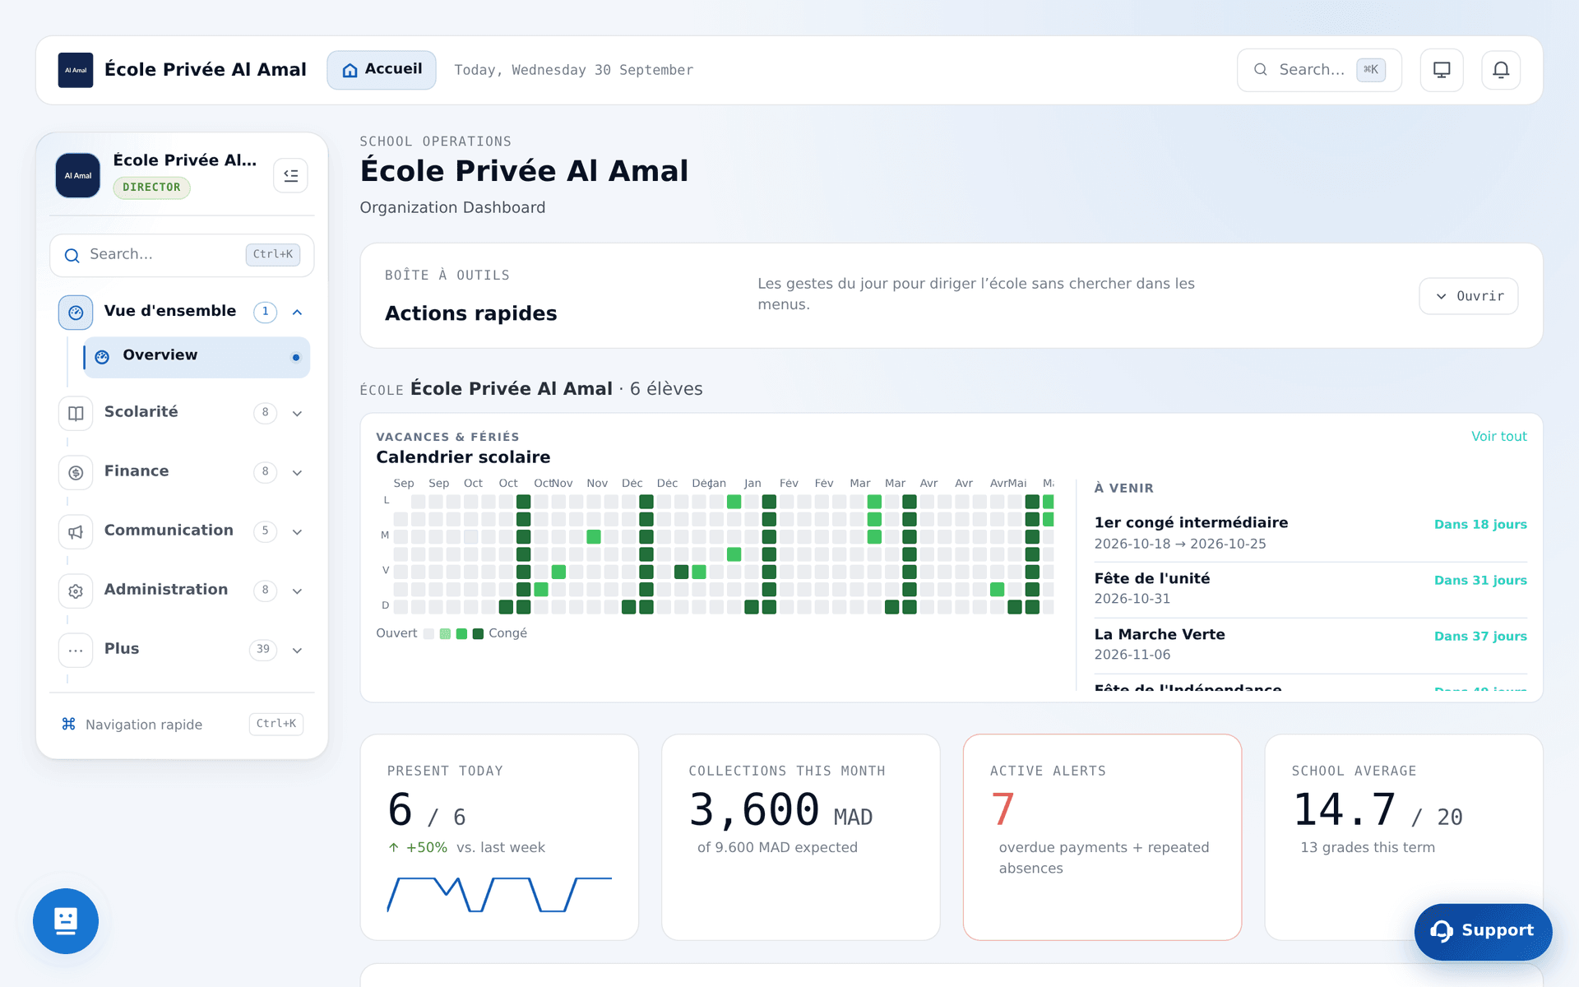Expand the Communication section chevron
The width and height of the screenshot is (1579, 987).
pyautogui.click(x=297, y=531)
